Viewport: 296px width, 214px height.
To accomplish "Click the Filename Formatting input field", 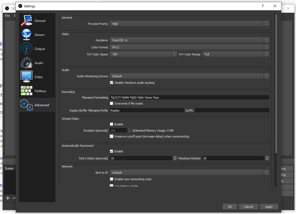I will [x=189, y=97].
